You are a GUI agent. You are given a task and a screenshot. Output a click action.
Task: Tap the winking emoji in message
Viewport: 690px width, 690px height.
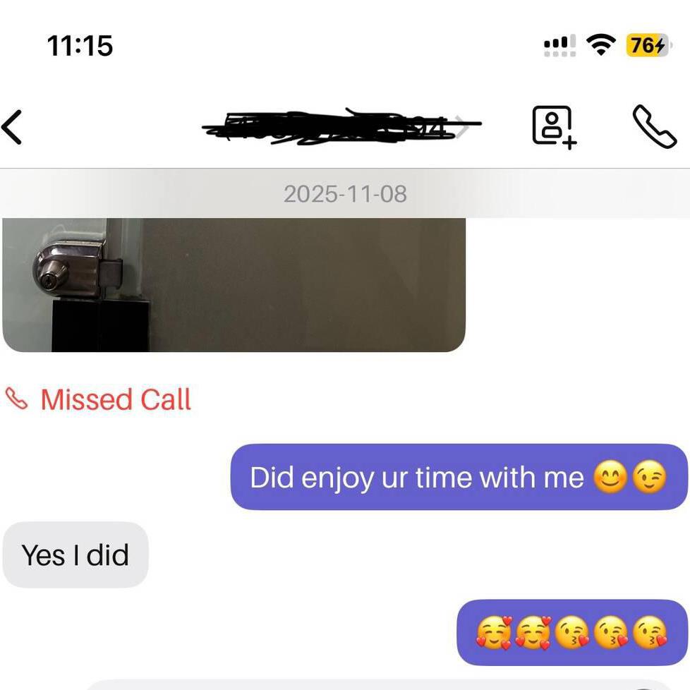pyautogui.click(x=649, y=478)
